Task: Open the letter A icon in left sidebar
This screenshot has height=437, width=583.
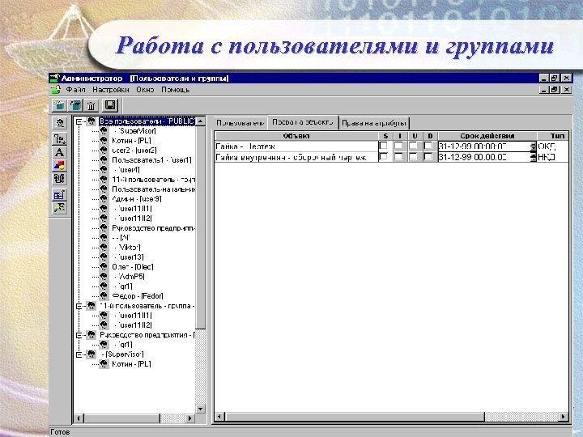Action: (59, 152)
